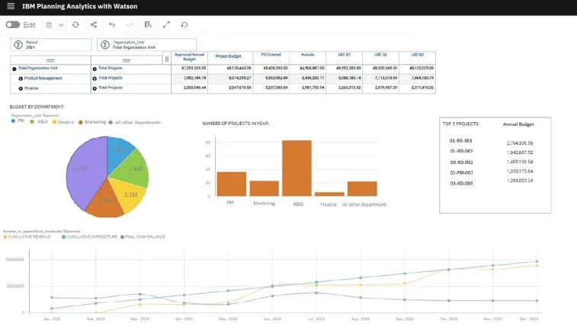This screenshot has height=324, width=577.
Task: Select the Approved Annual Budget column header
Action: click(x=189, y=56)
